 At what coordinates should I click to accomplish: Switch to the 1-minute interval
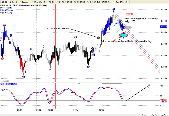[x=58, y=2]
